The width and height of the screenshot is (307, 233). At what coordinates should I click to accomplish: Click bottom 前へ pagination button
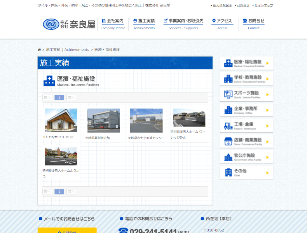tap(47, 191)
